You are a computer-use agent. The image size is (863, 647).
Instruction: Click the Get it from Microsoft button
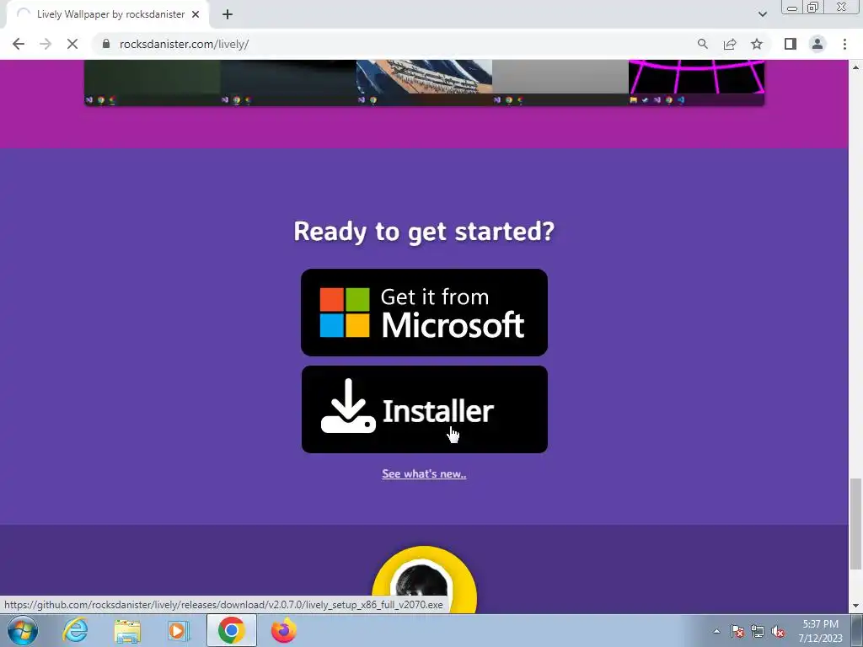tap(425, 313)
